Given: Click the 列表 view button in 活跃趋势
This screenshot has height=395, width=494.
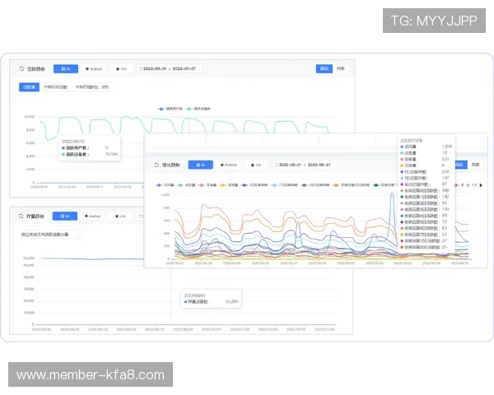Looking at the screenshot, I should point(341,69).
